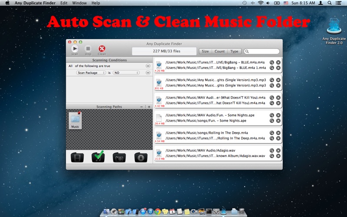This screenshot has width=347, height=217.
Task: Sort duplicate results by Type
Action: click(x=234, y=51)
